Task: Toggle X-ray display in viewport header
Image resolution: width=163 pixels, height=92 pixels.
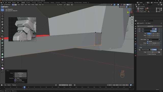Action: point(124,5)
